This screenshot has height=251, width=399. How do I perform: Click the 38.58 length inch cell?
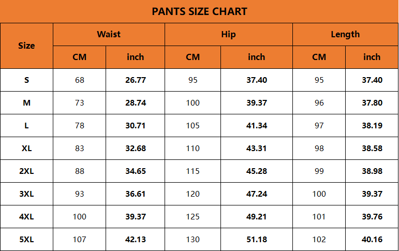tap(372, 148)
